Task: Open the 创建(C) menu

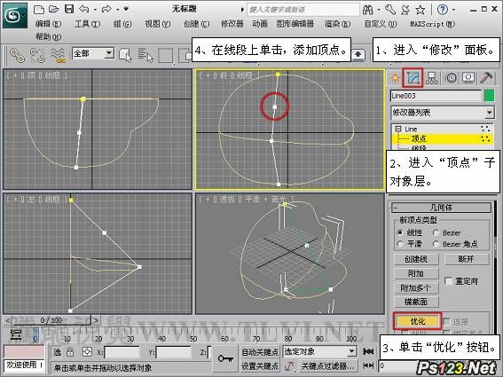Action: tap(197, 24)
